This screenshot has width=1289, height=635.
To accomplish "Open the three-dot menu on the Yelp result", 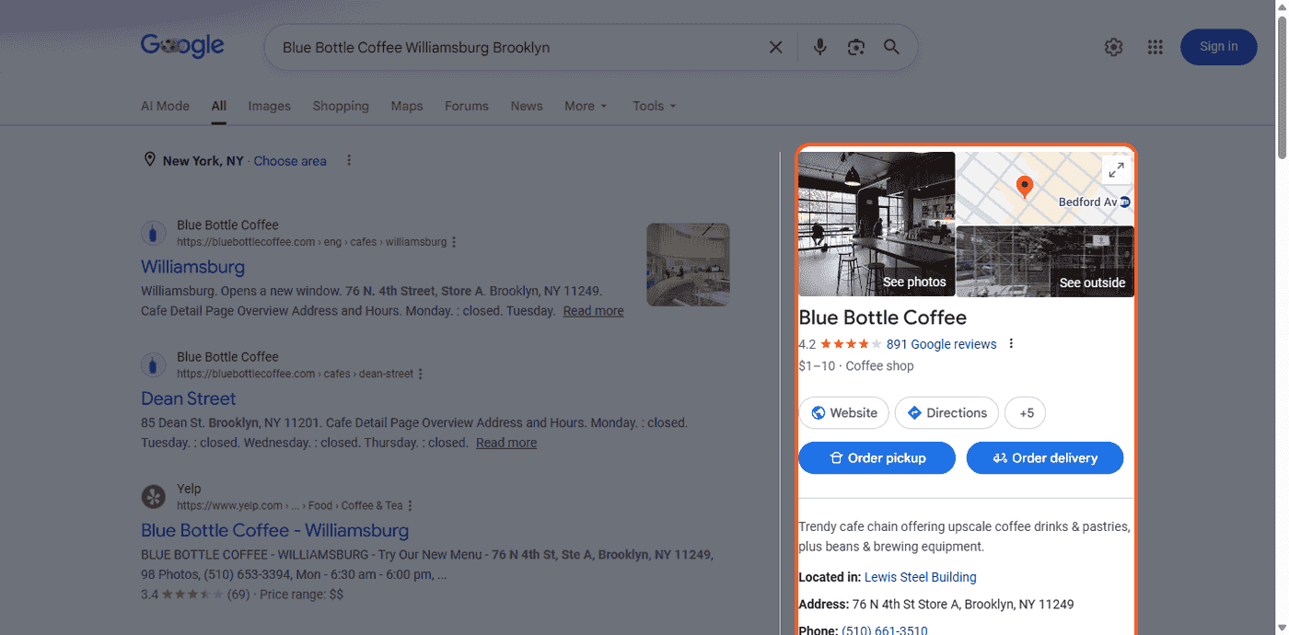I will tap(410, 505).
